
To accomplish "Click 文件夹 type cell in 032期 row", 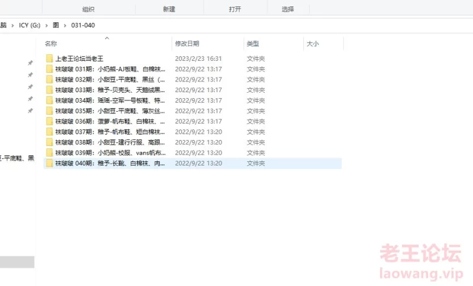I will click(x=256, y=80).
